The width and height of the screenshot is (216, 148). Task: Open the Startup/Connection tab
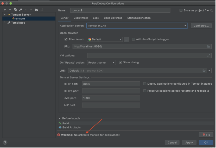click(139, 18)
